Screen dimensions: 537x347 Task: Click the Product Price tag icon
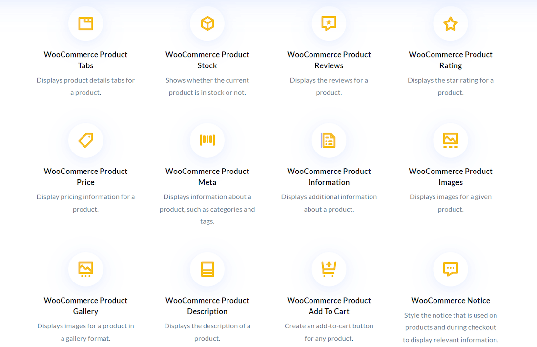(x=85, y=140)
